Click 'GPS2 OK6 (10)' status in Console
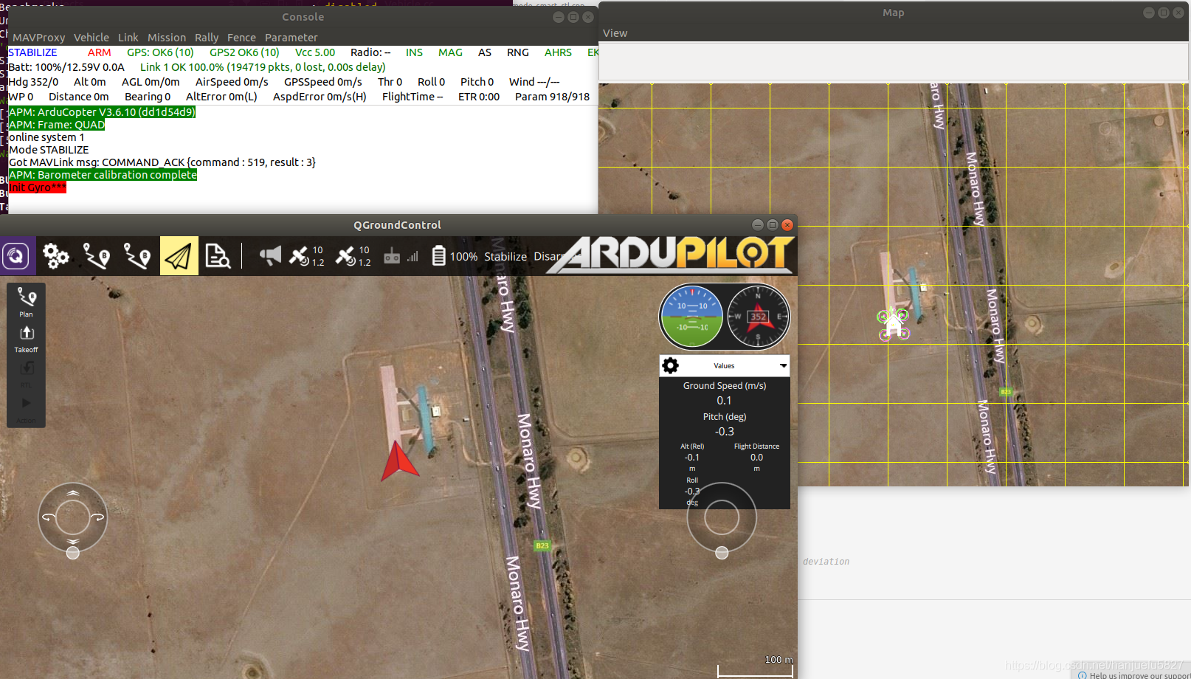The image size is (1191, 679). click(244, 52)
